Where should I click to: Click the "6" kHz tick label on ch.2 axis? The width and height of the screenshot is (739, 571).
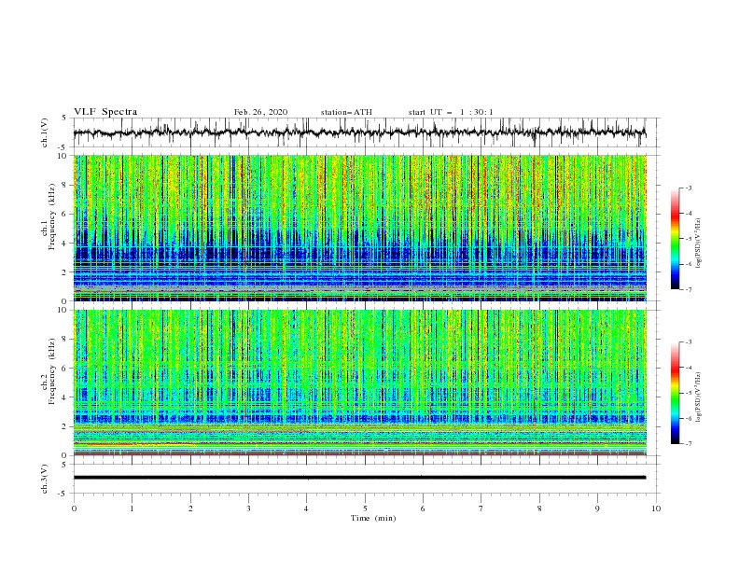pyautogui.click(x=65, y=369)
